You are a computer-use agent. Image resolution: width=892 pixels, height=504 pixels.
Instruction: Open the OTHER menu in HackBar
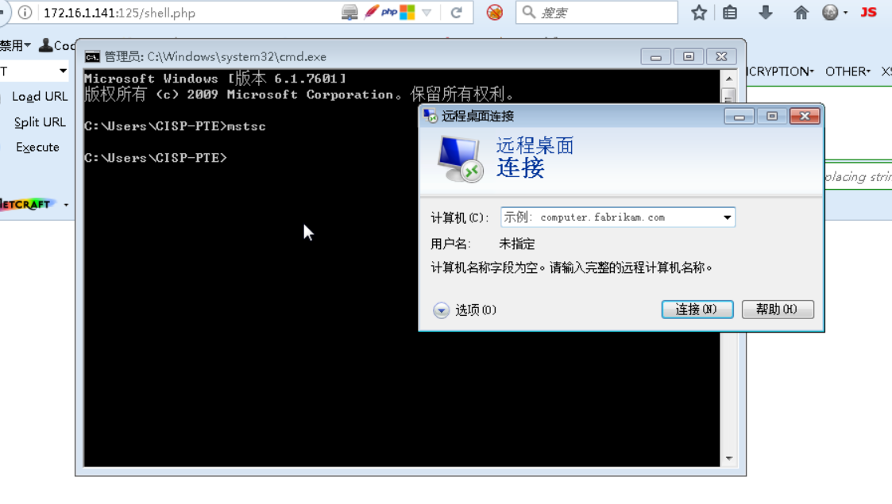click(x=848, y=71)
